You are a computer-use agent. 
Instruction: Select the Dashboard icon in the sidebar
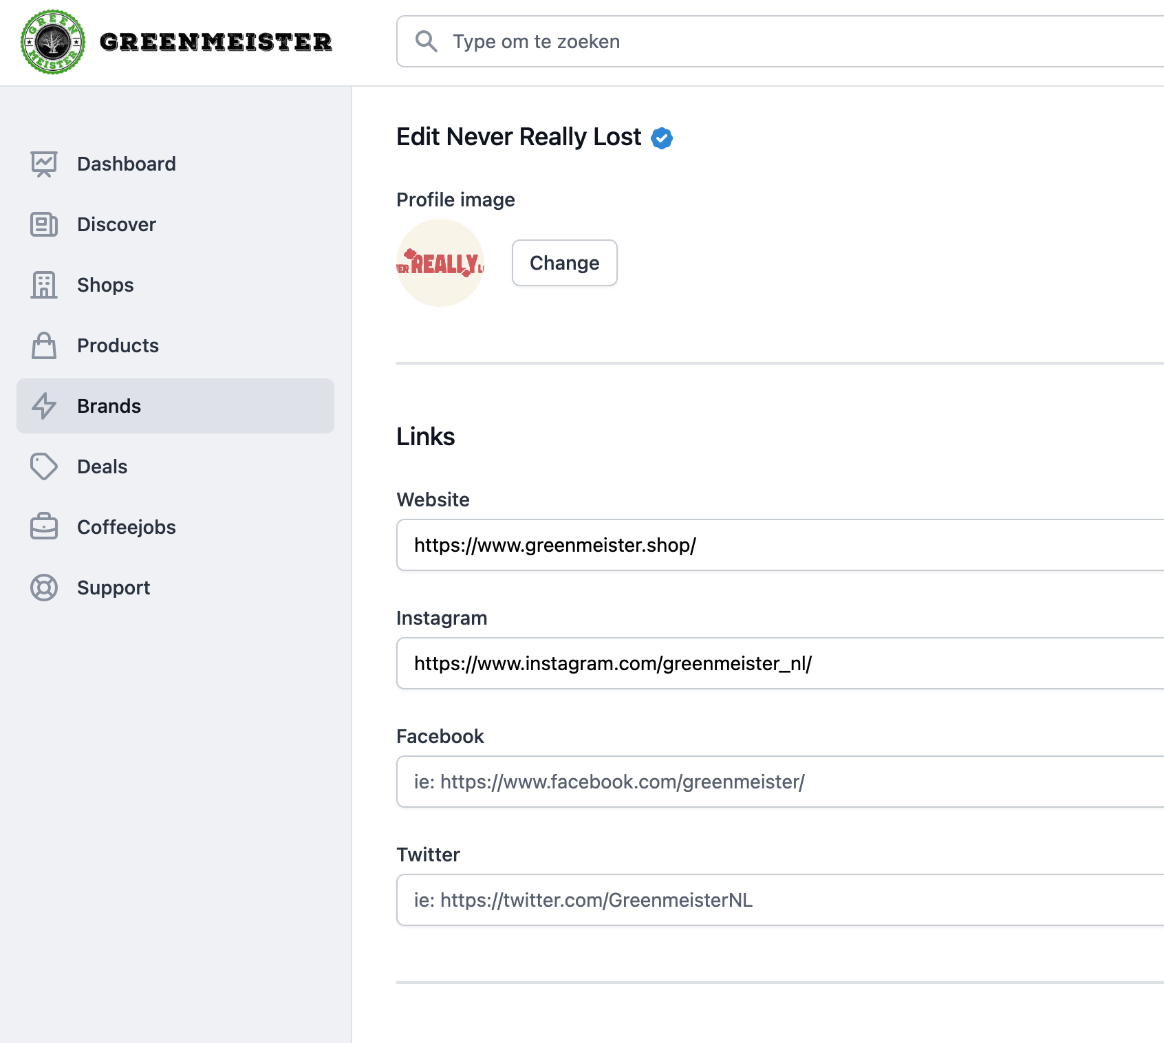[43, 164]
